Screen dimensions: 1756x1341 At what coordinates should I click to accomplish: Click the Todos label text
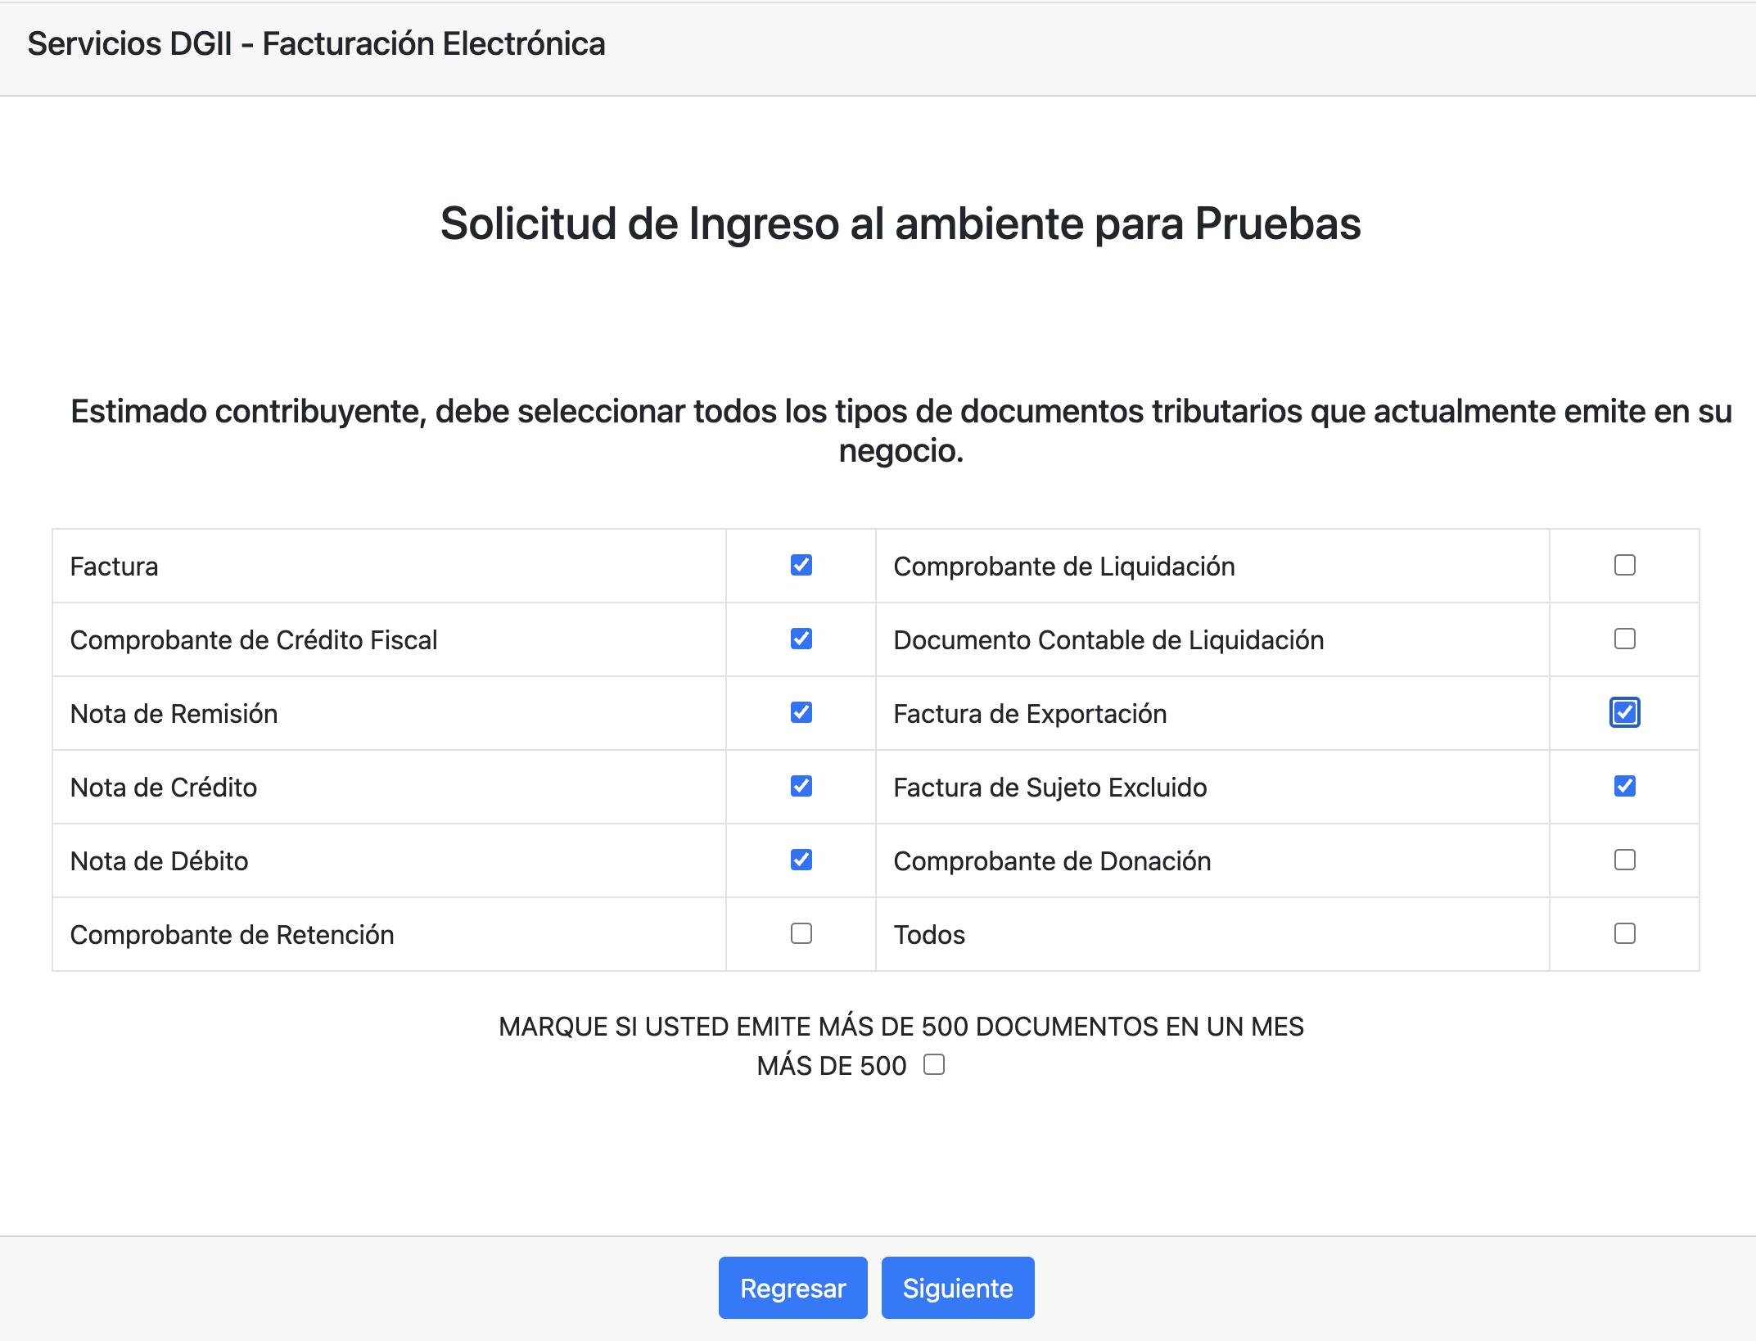[x=929, y=933]
